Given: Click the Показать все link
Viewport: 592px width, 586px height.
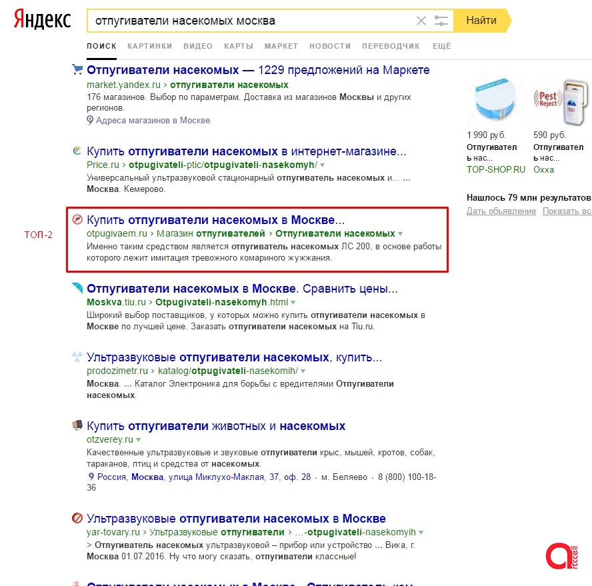Looking at the screenshot, I should (x=567, y=211).
